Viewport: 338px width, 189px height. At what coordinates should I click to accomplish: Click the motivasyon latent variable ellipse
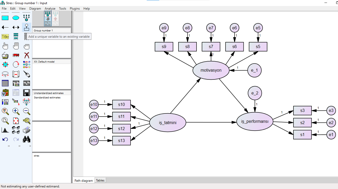[211, 70]
